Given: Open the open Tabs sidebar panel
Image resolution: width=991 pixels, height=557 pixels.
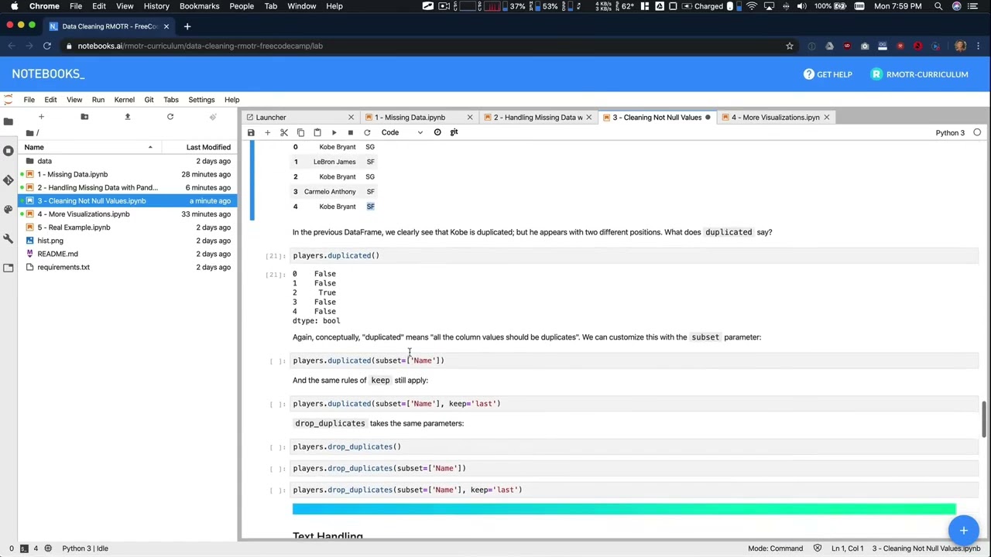Looking at the screenshot, I should (9, 268).
